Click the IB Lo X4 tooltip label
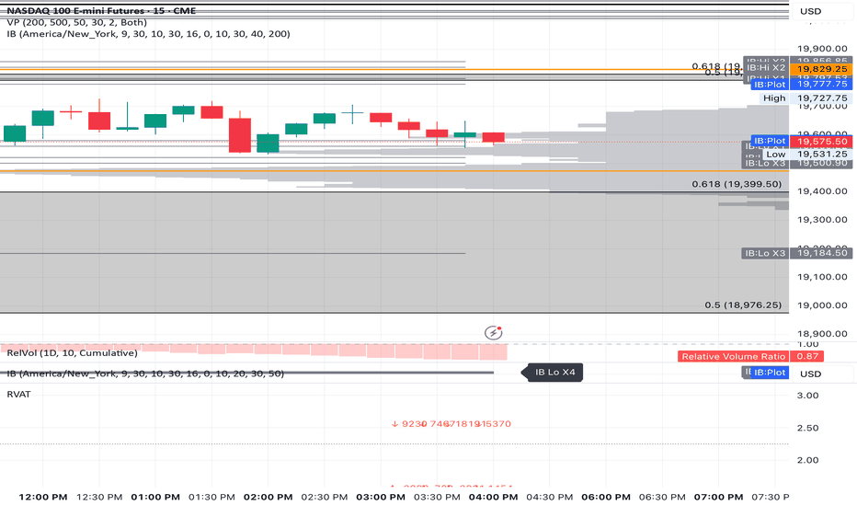 pos(552,372)
